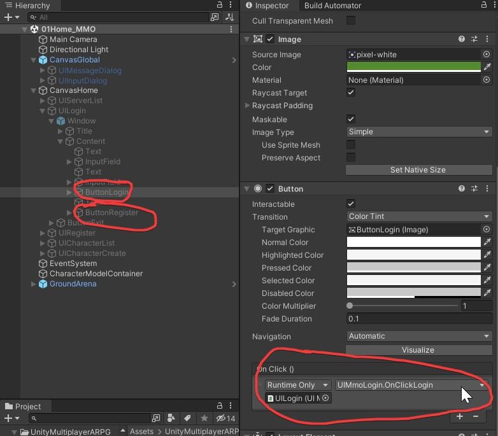Enable Preserve Aspect checkbox
The width and height of the screenshot is (498, 436).
[x=351, y=157]
